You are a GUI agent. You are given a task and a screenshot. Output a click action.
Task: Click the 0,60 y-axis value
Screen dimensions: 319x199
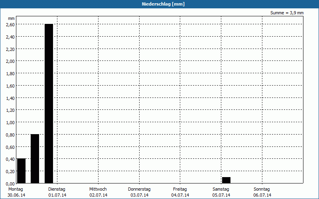pyautogui.click(x=10, y=147)
